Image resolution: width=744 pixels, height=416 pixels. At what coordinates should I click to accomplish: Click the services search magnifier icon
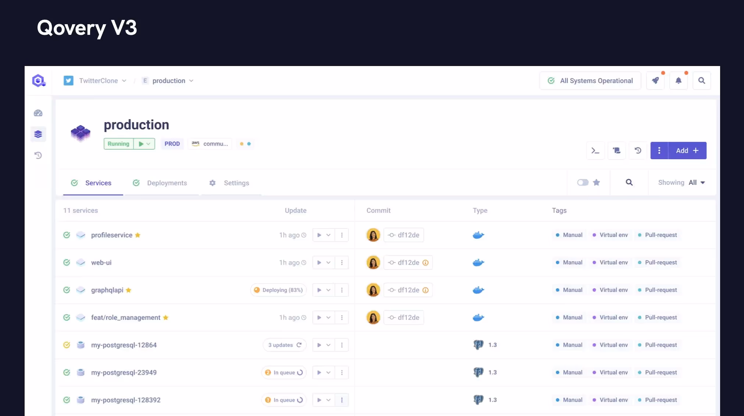point(629,182)
